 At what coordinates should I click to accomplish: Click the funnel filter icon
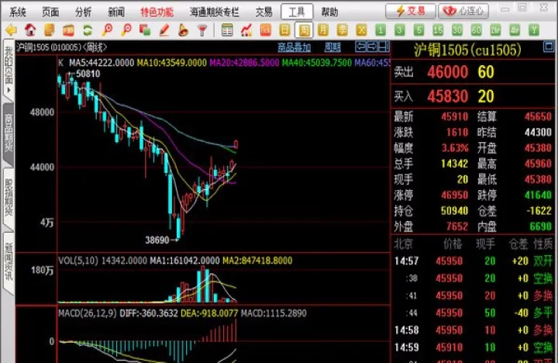coord(201,30)
